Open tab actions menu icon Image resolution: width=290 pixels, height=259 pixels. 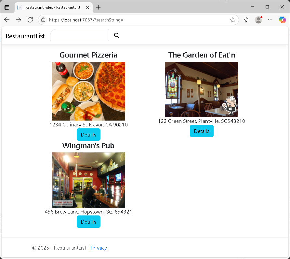(x=7, y=7)
